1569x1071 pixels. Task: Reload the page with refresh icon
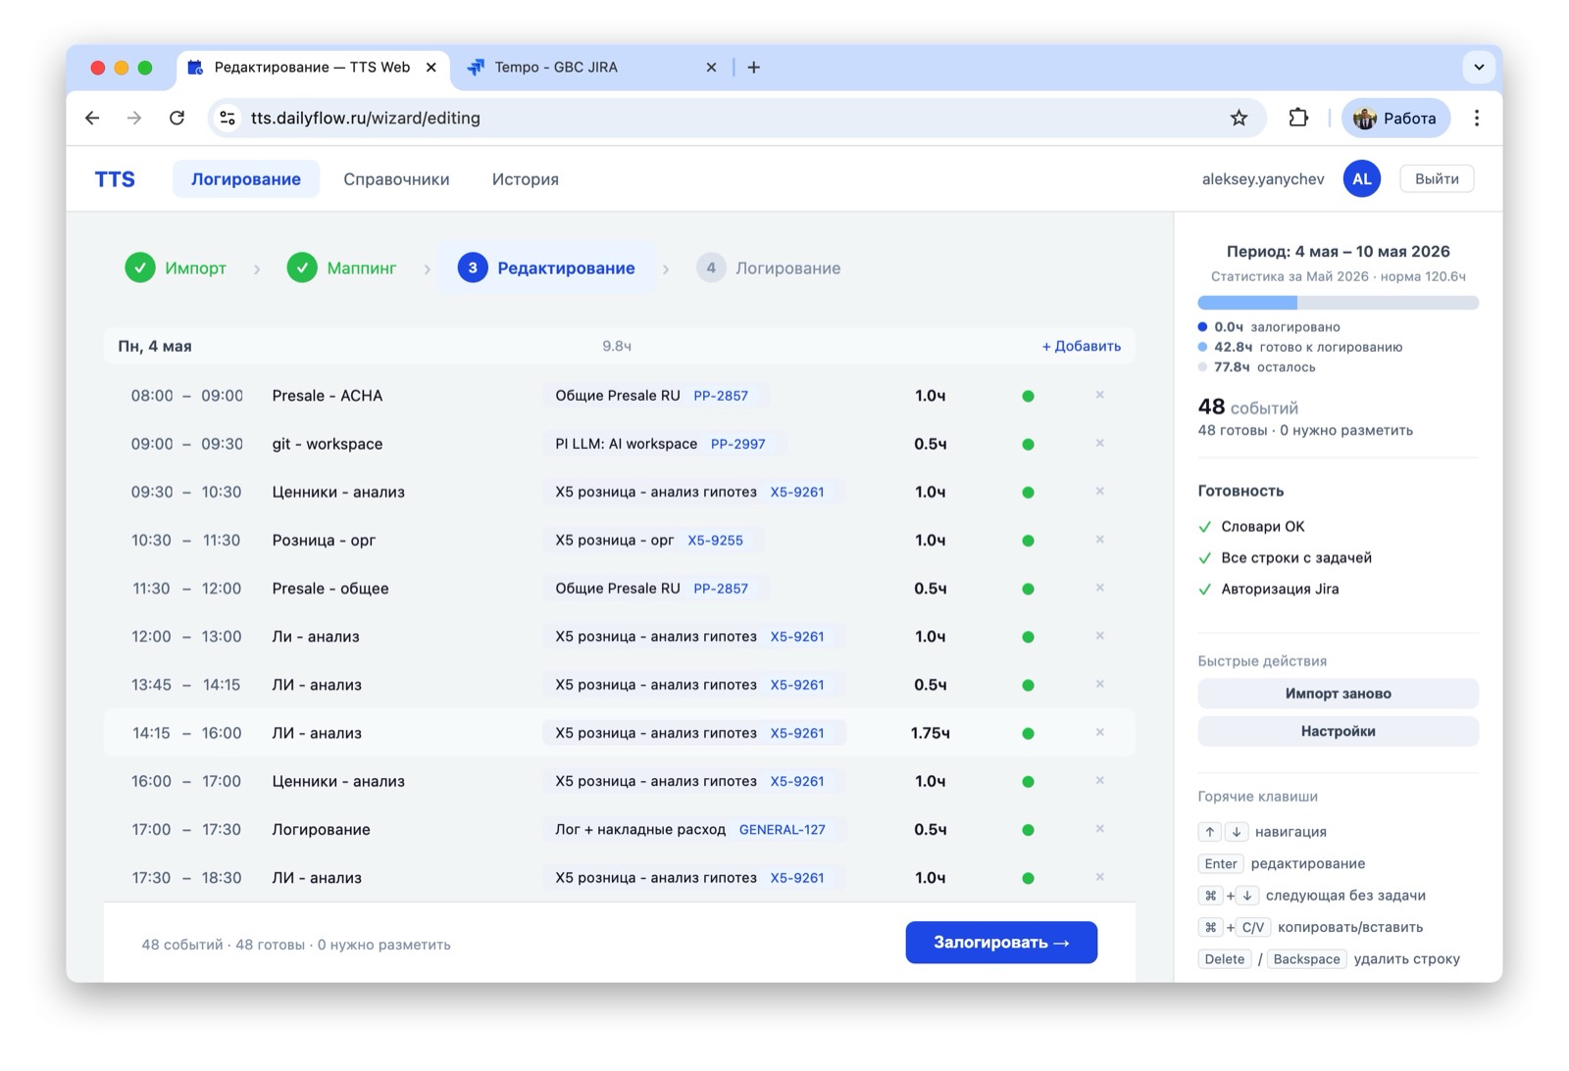177,118
